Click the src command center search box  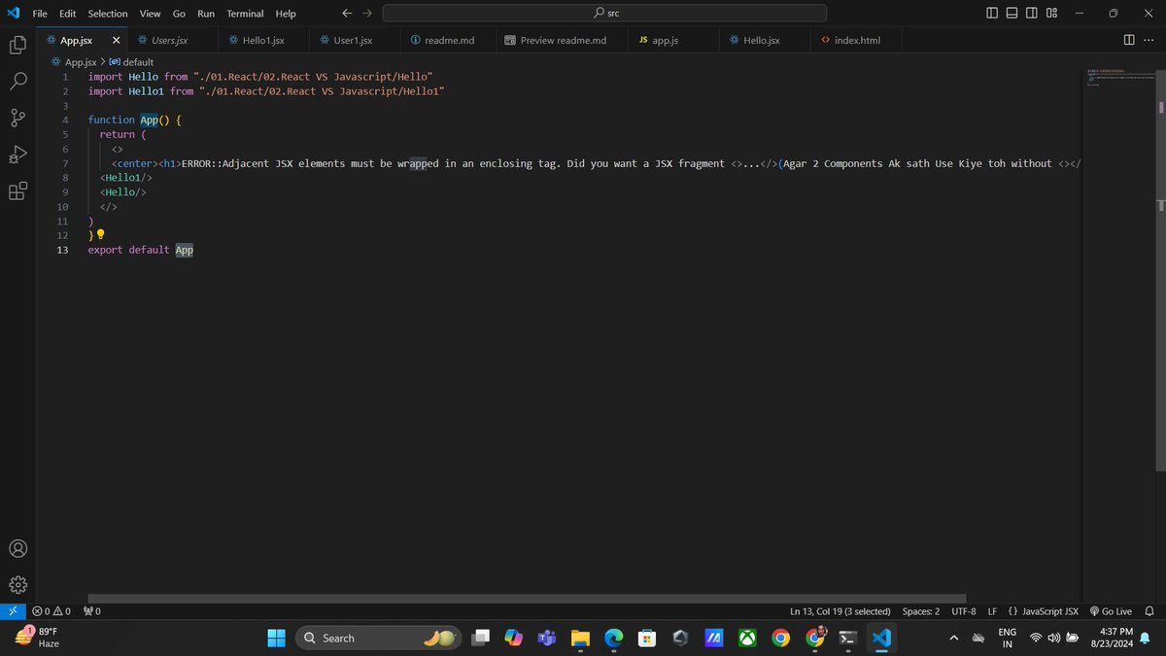click(x=605, y=13)
